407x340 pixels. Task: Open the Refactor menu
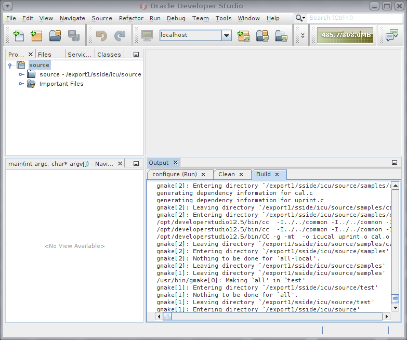(131, 18)
